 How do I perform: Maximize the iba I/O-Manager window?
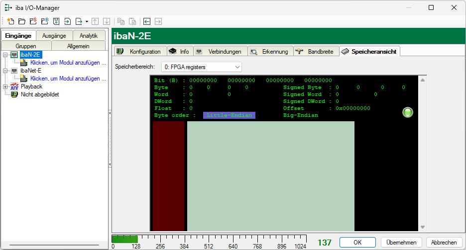431,8
